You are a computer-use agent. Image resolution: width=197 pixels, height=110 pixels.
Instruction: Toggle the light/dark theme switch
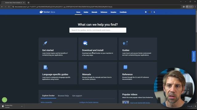pyautogui.click(x=150, y=12)
